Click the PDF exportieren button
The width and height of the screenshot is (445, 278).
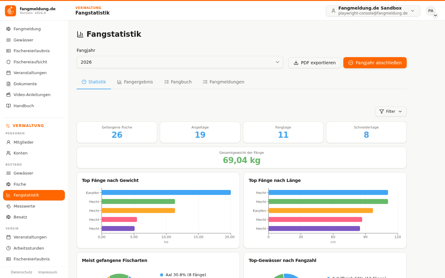pos(315,63)
